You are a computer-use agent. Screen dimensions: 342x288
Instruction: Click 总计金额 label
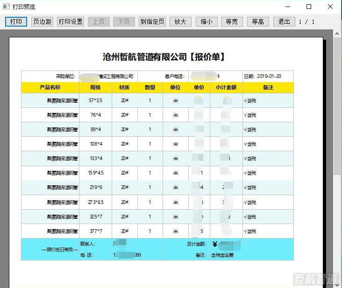point(196,244)
